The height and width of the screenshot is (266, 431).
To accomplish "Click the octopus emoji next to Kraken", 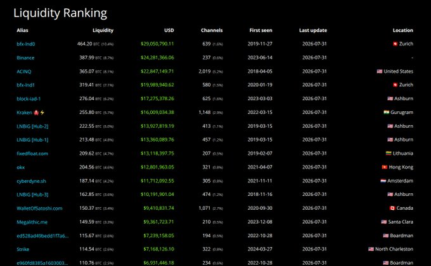I will tap(36, 112).
